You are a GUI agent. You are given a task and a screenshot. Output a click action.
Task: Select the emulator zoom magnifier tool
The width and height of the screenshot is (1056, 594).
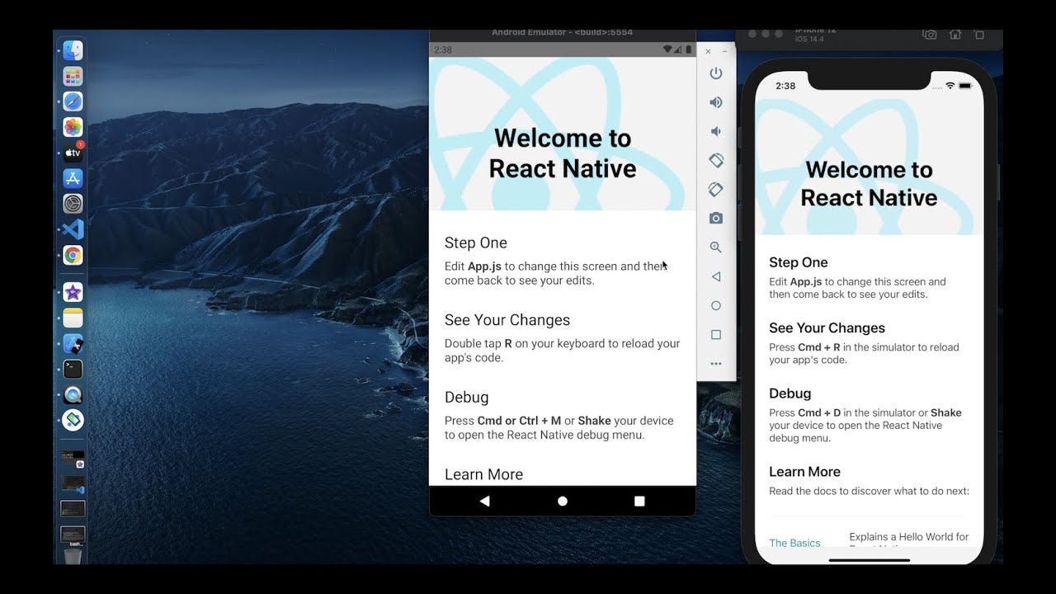pos(716,247)
